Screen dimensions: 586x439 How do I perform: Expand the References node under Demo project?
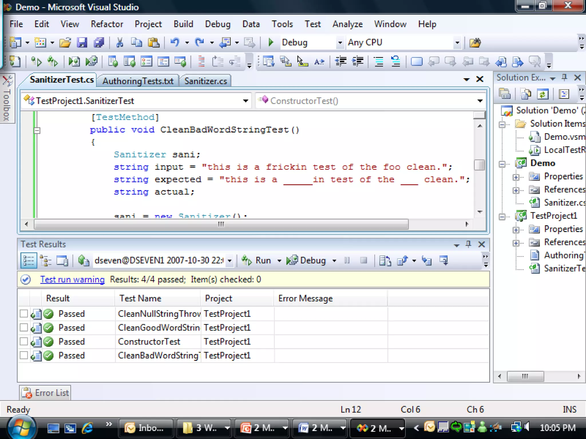pyautogui.click(x=516, y=190)
